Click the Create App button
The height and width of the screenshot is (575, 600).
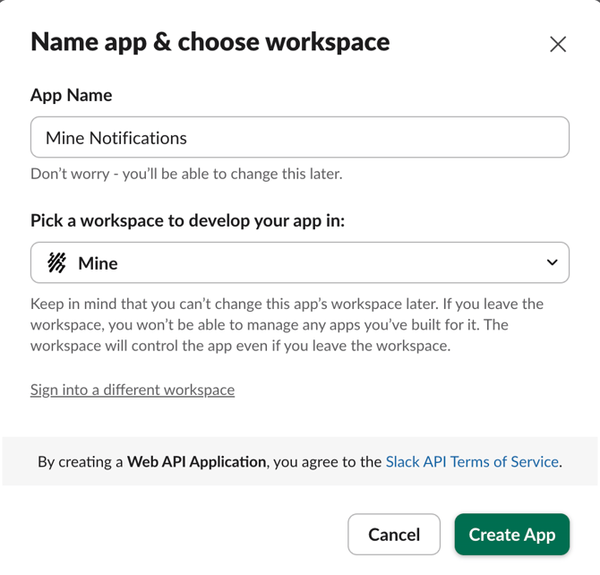pyautogui.click(x=512, y=534)
